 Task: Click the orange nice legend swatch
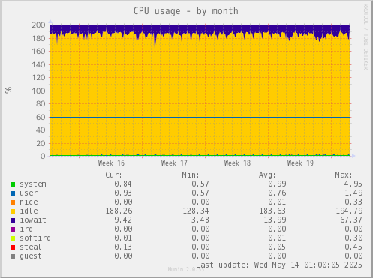pyautogui.click(x=13, y=202)
